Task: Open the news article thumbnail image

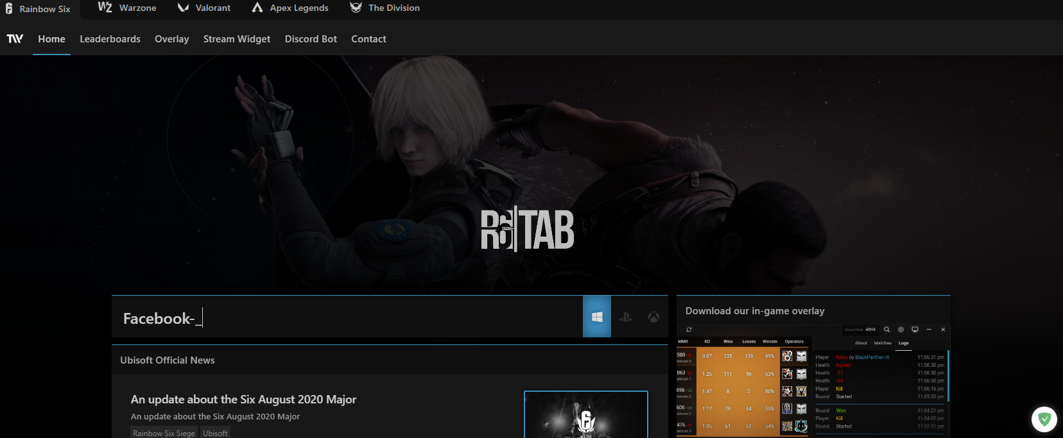Action: coord(586,415)
